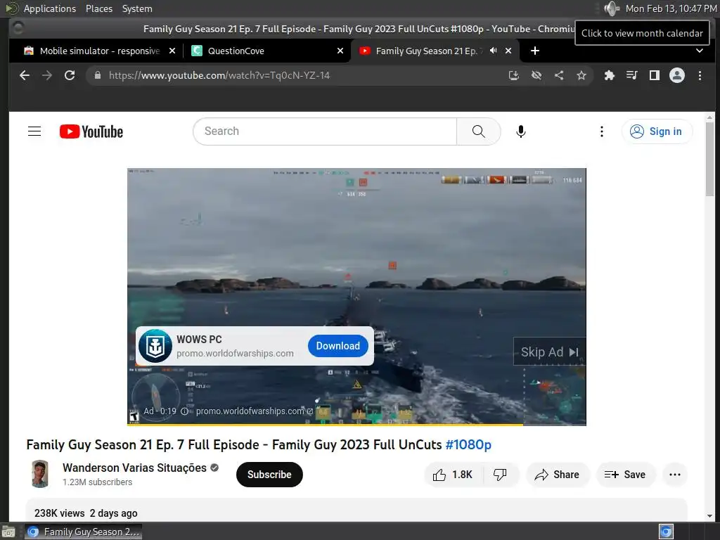Click the show desktop icon in bottom panel
720x540 pixels.
8,532
